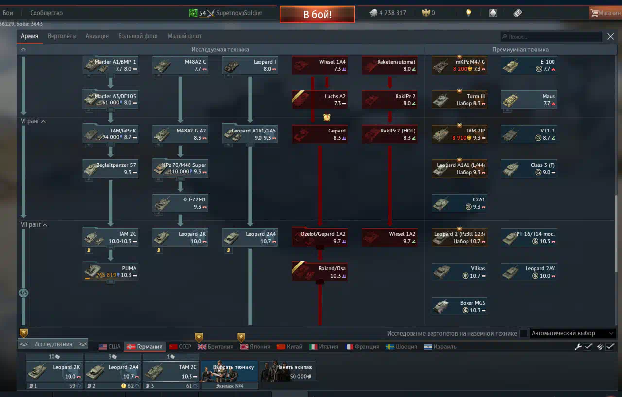The height and width of the screenshot is (397, 622).
Task: Click the medal icon above Япония
Action: tap(241, 337)
